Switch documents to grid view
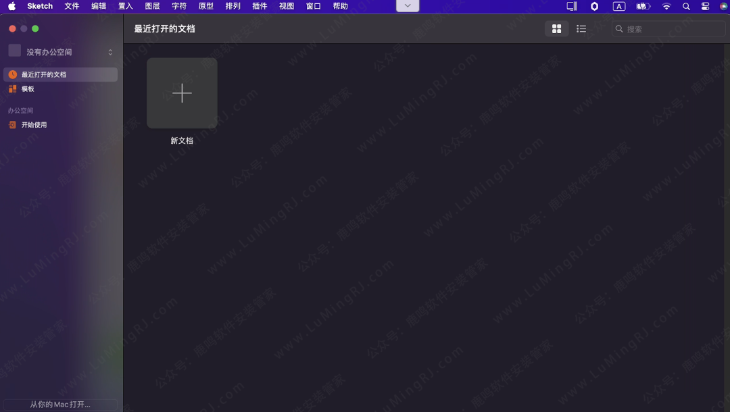 coord(556,28)
